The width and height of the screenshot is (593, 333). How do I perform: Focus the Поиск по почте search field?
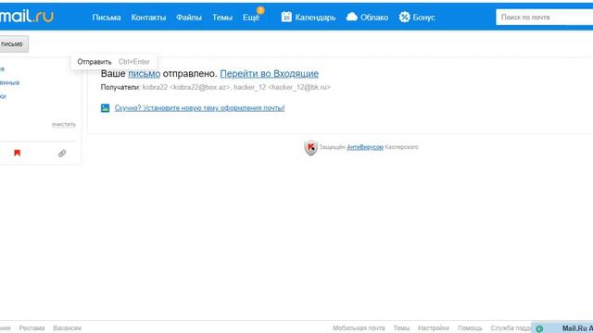coord(545,17)
